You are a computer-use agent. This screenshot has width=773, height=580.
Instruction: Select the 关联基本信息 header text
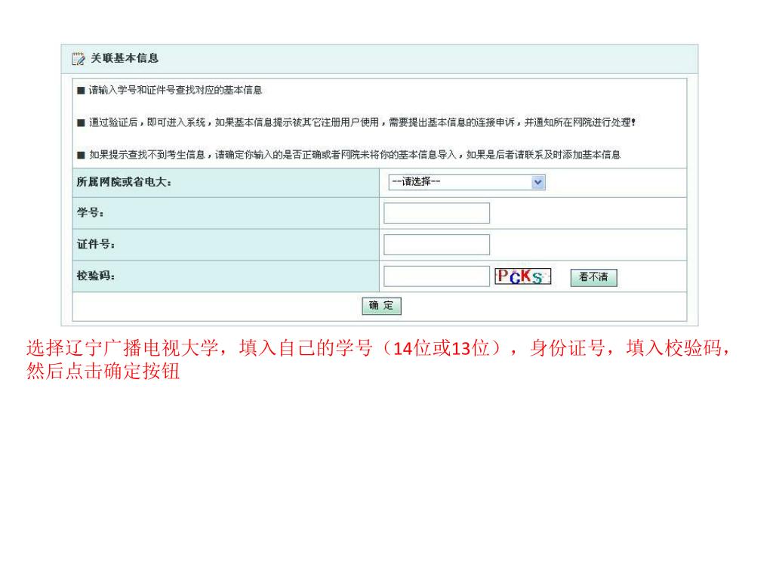click(125, 58)
